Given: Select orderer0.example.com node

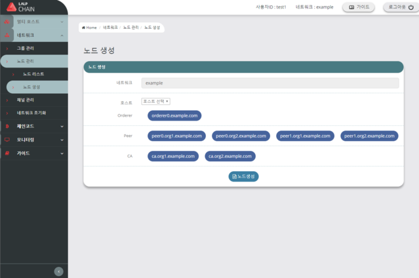Looking at the screenshot, I should [x=174, y=115].
